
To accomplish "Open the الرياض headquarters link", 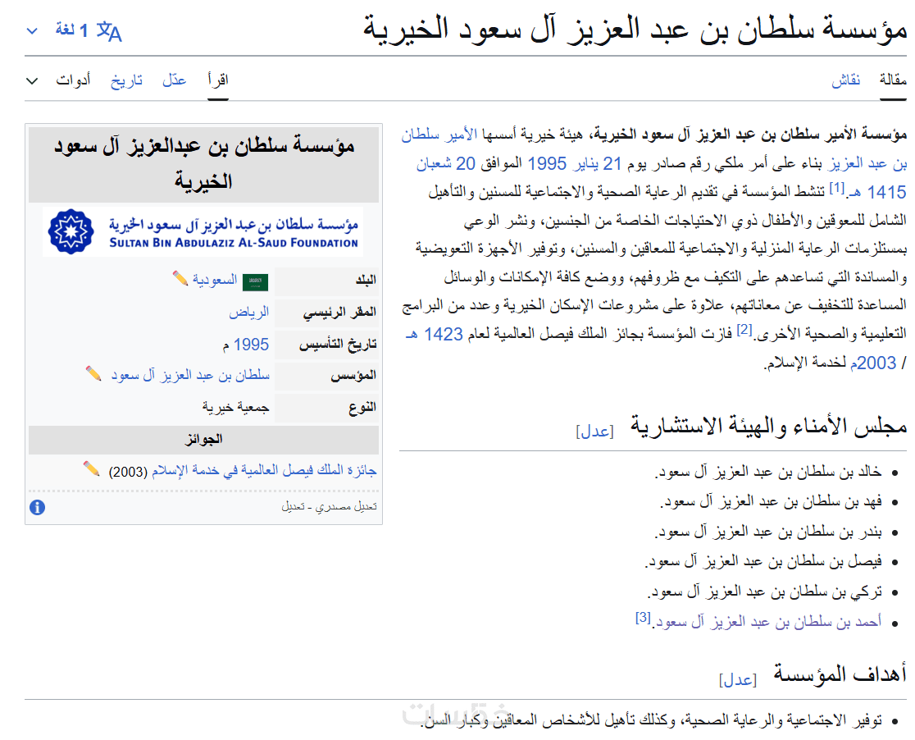I will pos(249,313).
